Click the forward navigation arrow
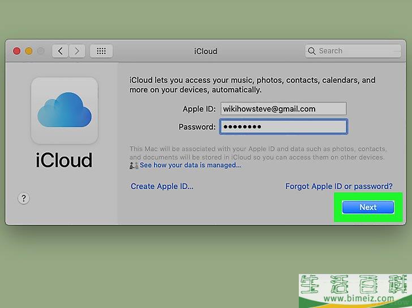Image resolution: width=412 pixels, height=308 pixels. [x=77, y=51]
